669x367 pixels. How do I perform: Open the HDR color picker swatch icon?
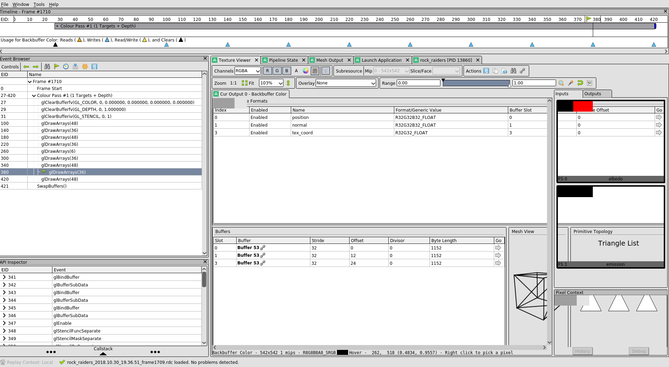pos(306,71)
